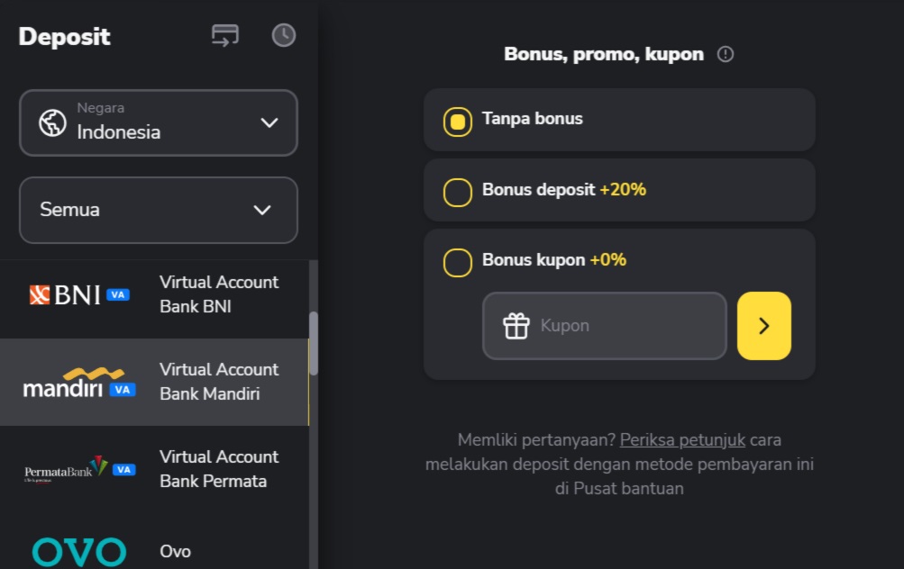Click the globe icon beside Negara

click(x=52, y=122)
